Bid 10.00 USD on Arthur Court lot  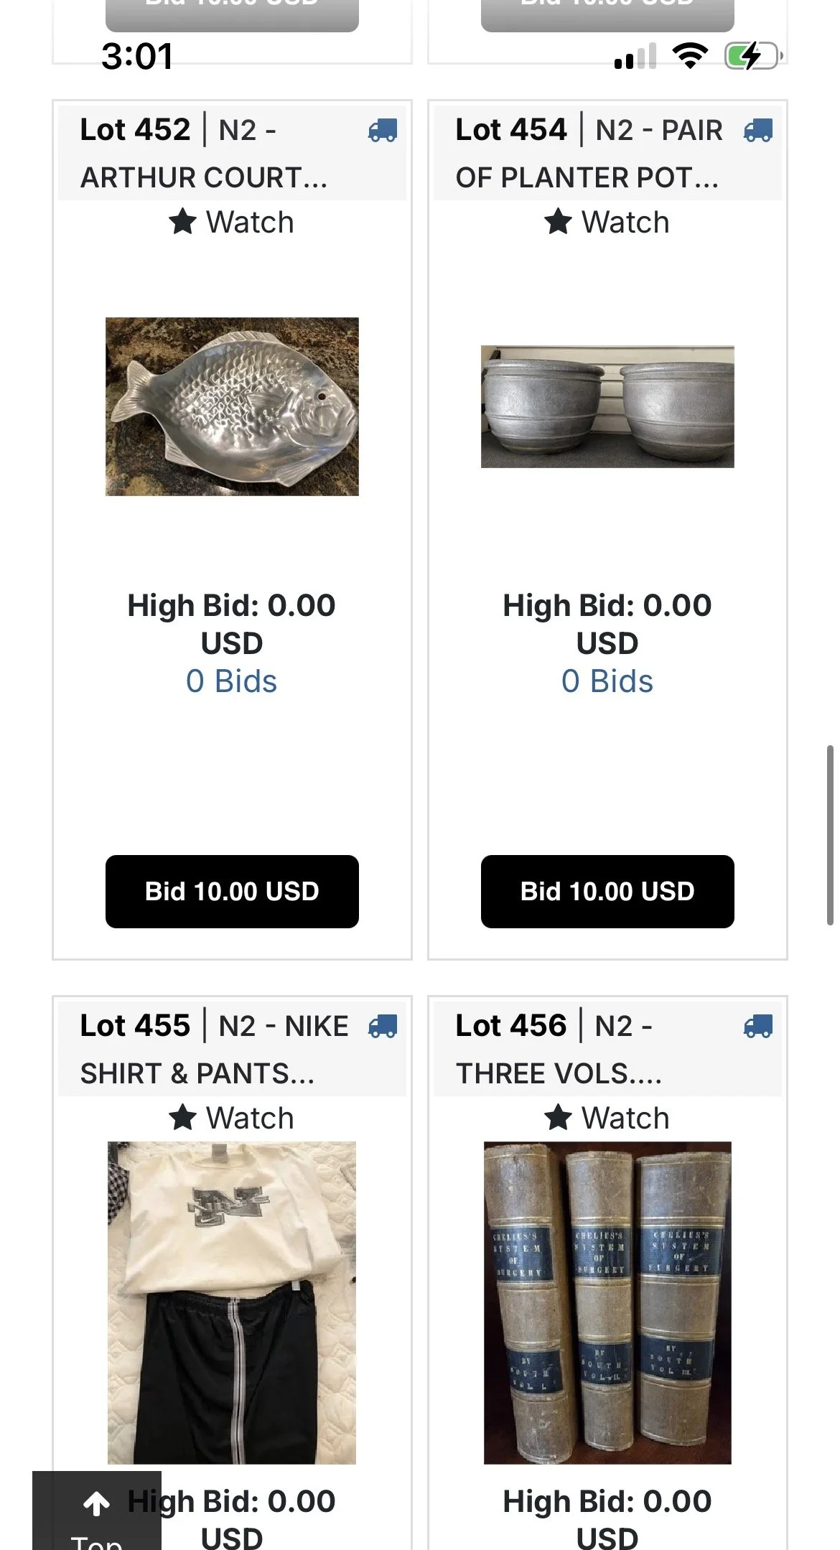pyautogui.click(x=232, y=891)
